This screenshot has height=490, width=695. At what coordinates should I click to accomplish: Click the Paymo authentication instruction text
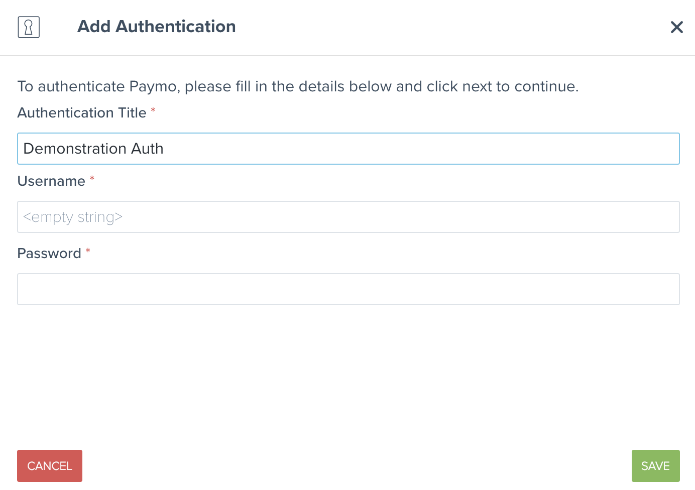[298, 86]
